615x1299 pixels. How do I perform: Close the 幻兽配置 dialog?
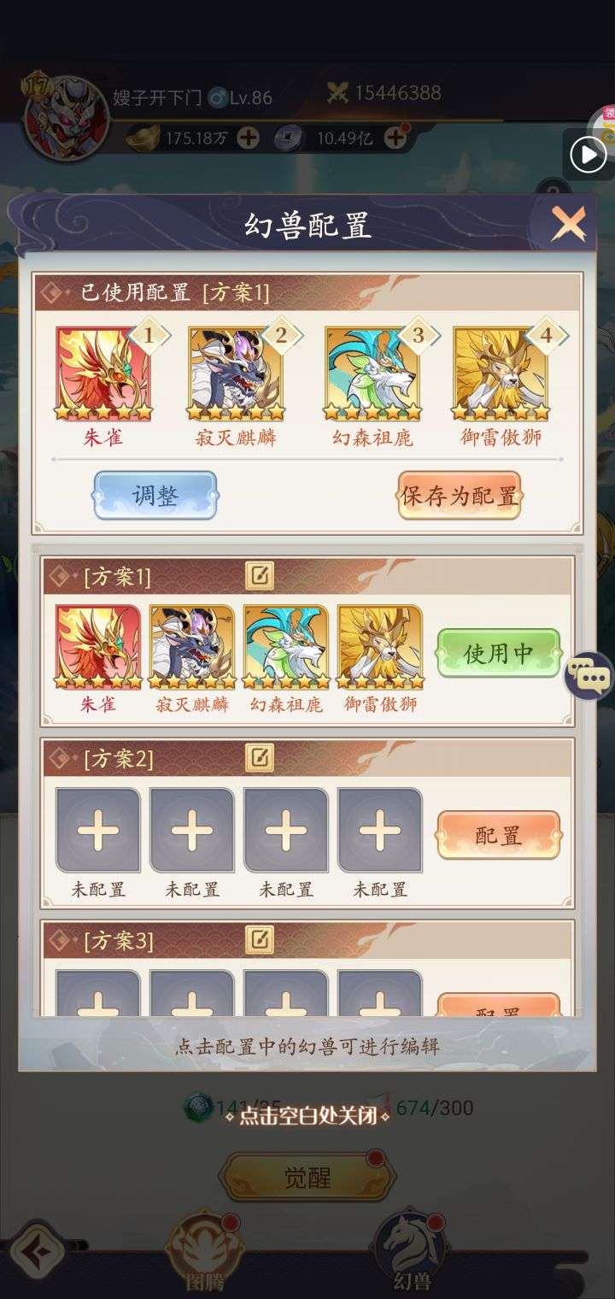click(568, 225)
